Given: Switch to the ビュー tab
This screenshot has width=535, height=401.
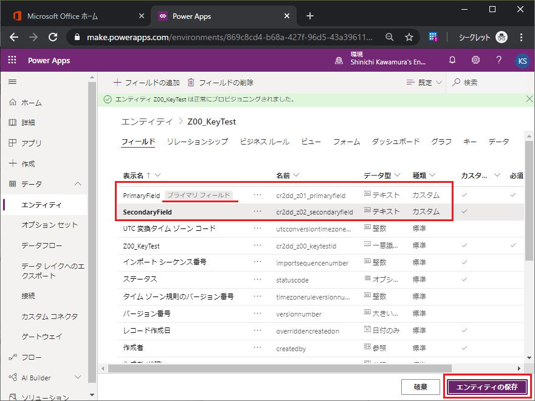Looking at the screenshot, I should pyautogui.click(x=311, y=142).
